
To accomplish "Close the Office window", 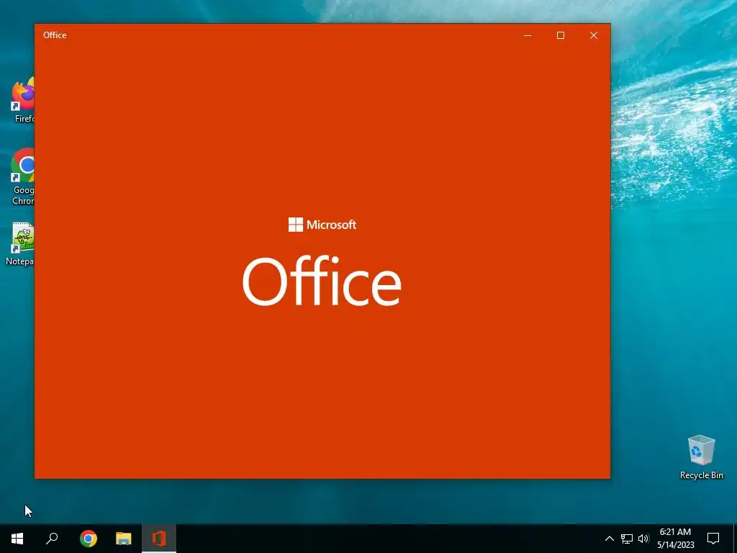I will point(594,35).
